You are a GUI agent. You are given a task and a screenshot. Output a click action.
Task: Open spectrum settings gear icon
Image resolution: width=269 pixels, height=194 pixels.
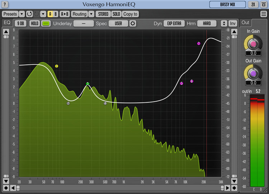133,24
